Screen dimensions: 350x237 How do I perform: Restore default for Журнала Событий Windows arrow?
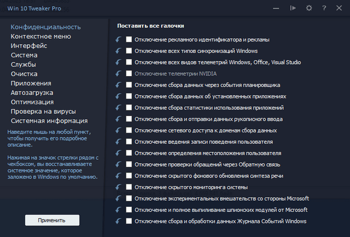(118, 221)
